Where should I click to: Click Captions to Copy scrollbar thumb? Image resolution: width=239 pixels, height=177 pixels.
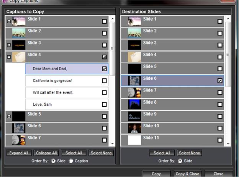112,49
